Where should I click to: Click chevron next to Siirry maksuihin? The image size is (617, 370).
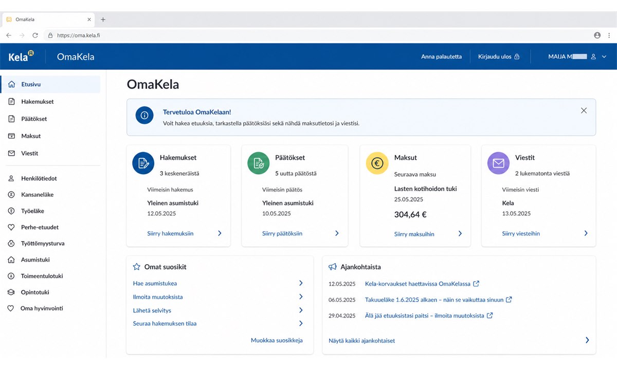460,233
